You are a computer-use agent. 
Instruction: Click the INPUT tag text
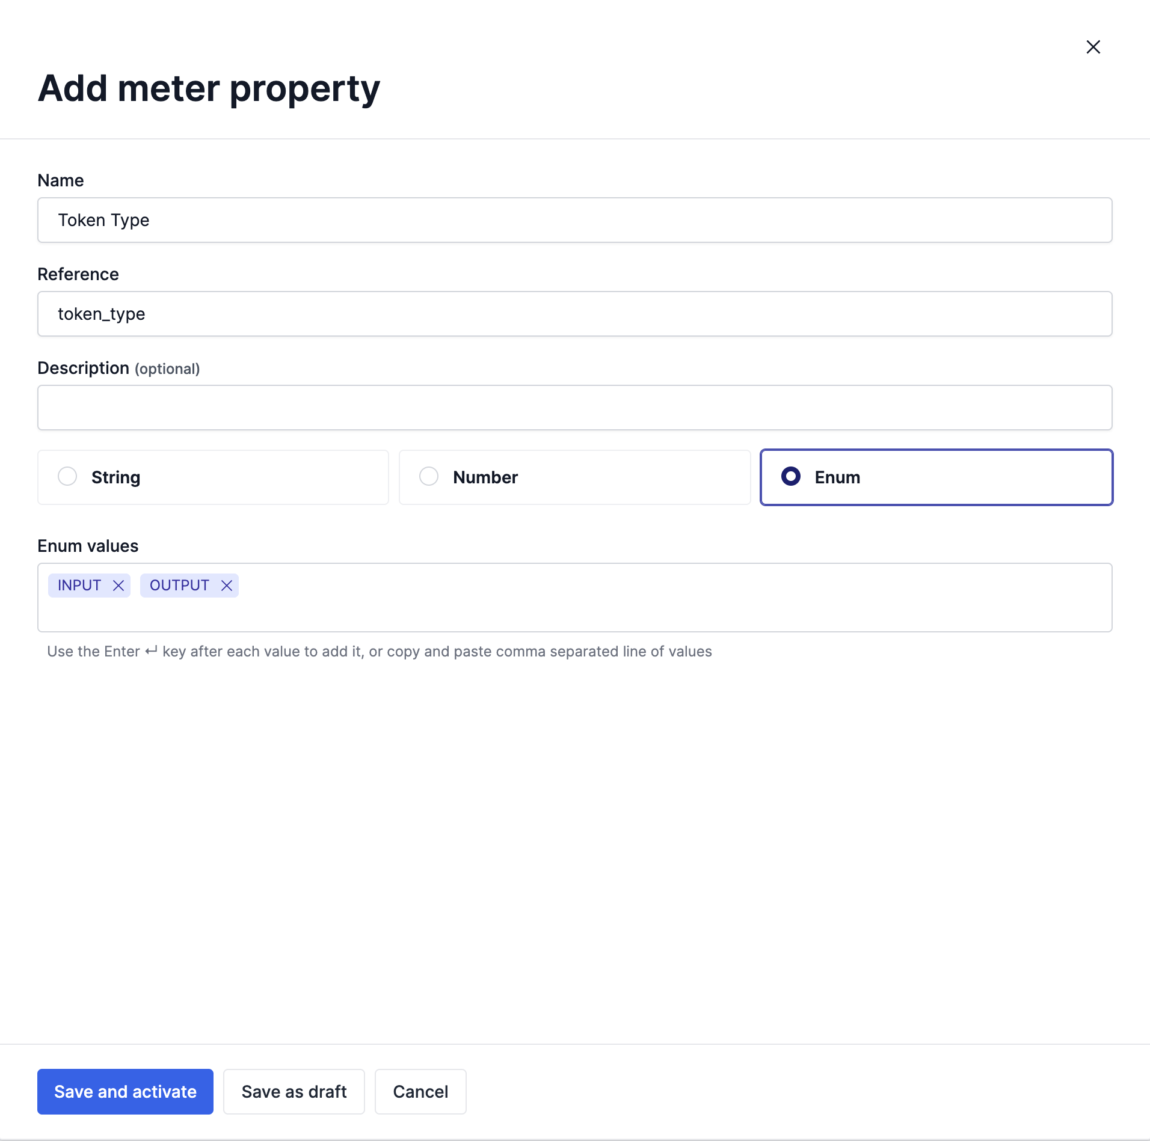[79, 586]
